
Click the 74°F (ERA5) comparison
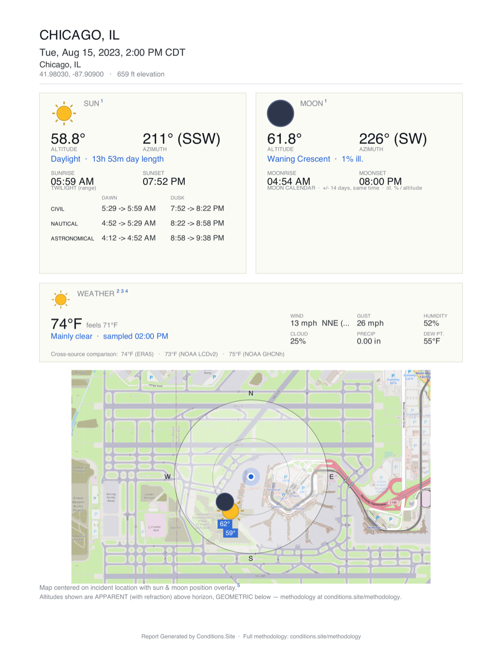coord(137,354)
